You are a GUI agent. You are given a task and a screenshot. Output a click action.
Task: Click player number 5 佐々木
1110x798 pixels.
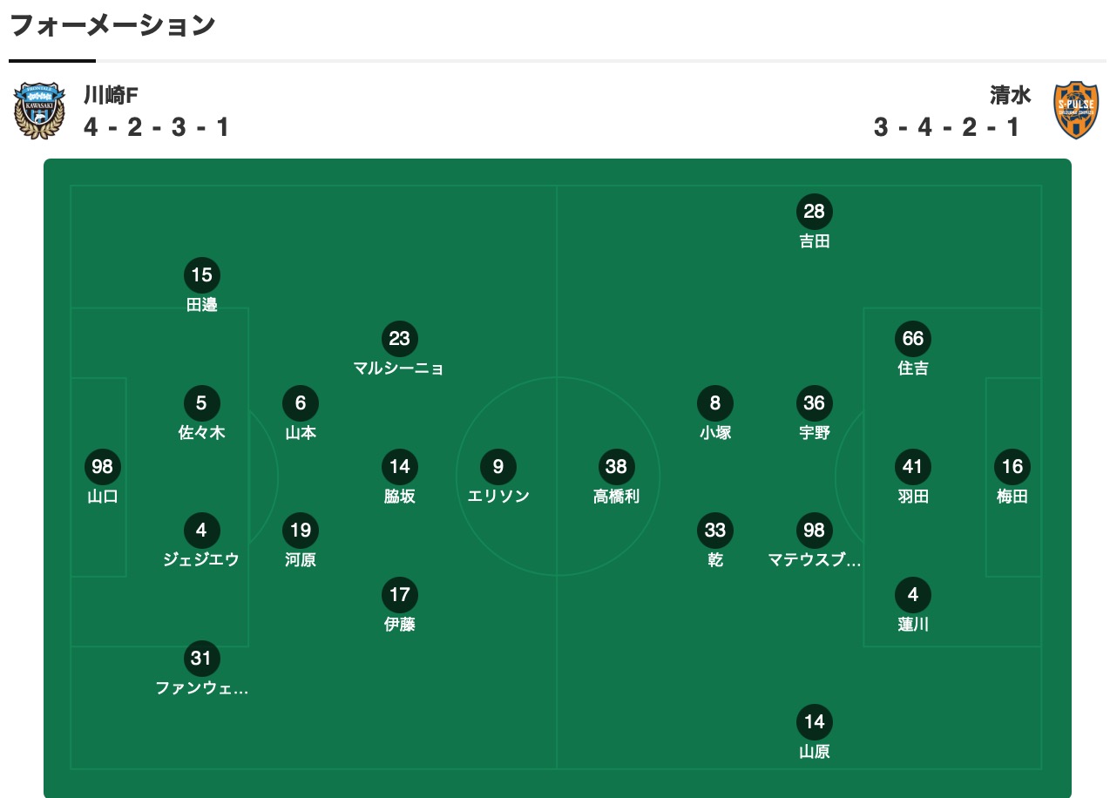point(201,403)
